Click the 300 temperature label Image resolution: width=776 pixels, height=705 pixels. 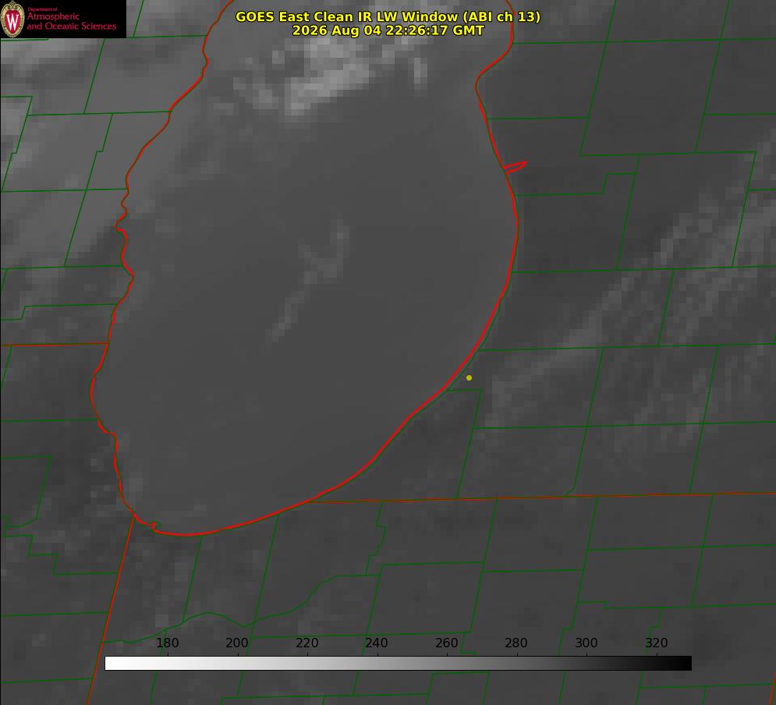coord(586,643)
